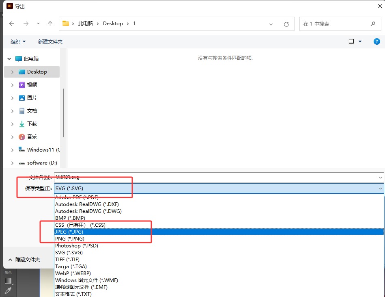Viewport: 385px width, 297px height.
Task: Pick Adobe PDF (*.PDF) format option
Action: coord(76,197)
